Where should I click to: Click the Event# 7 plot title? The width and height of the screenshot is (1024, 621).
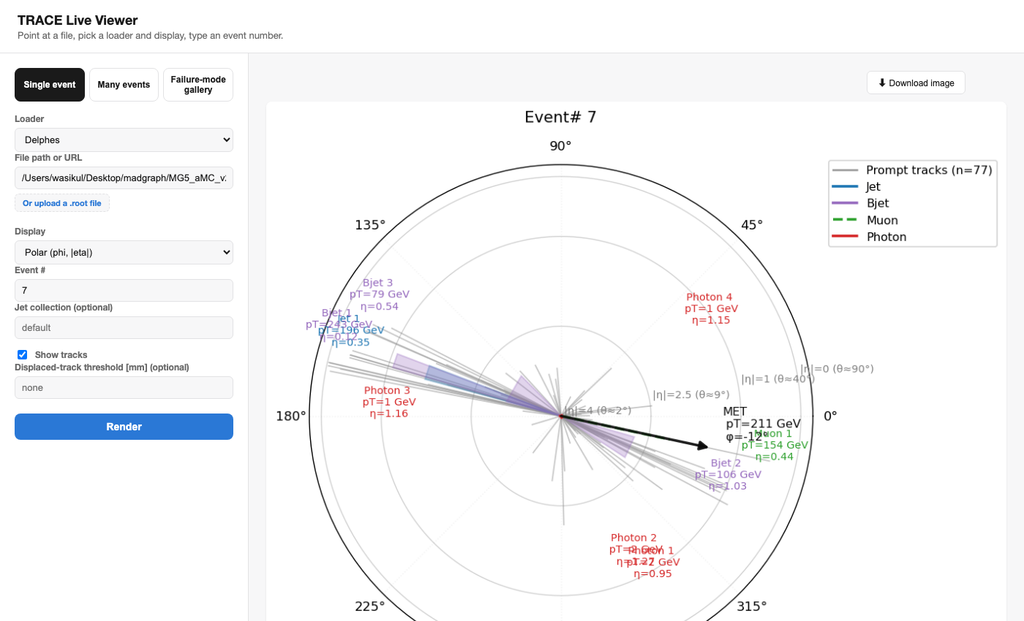(561, 117)
